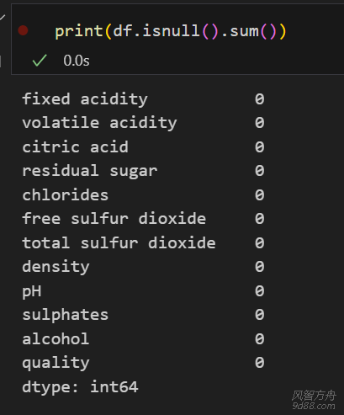344x415 pixels.
Task: Click the 'isnull' method in the code
Action: (172, 30)
